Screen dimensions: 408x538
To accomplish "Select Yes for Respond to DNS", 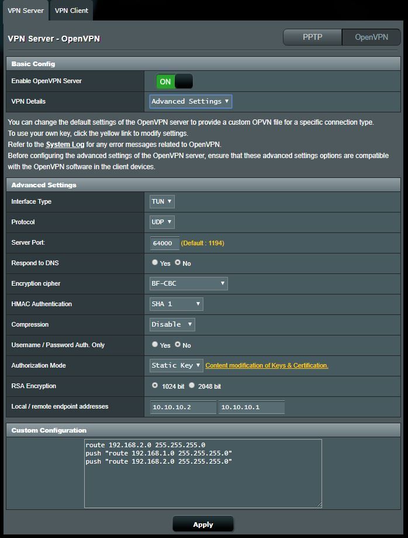I will (155, 262).
